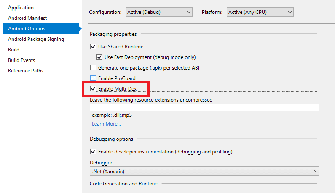Open the Debugger dropdown list
Screen dimensions: 335x193
coord(204,171)
